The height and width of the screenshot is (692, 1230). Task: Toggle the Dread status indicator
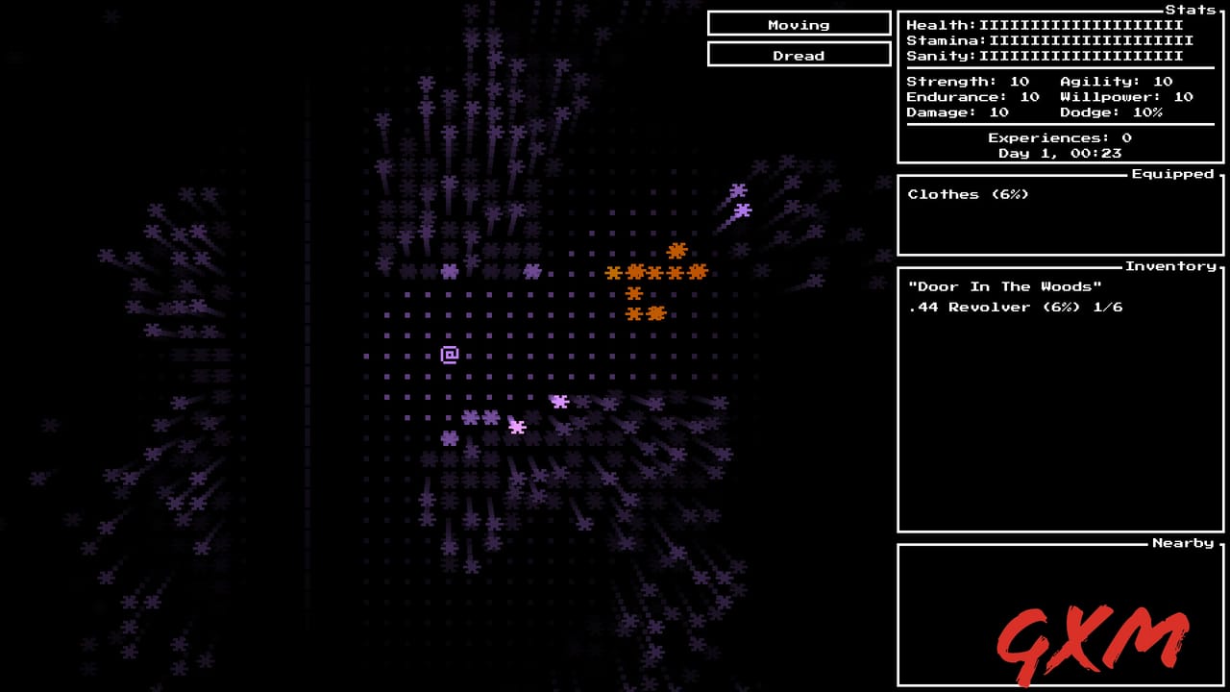799,55
